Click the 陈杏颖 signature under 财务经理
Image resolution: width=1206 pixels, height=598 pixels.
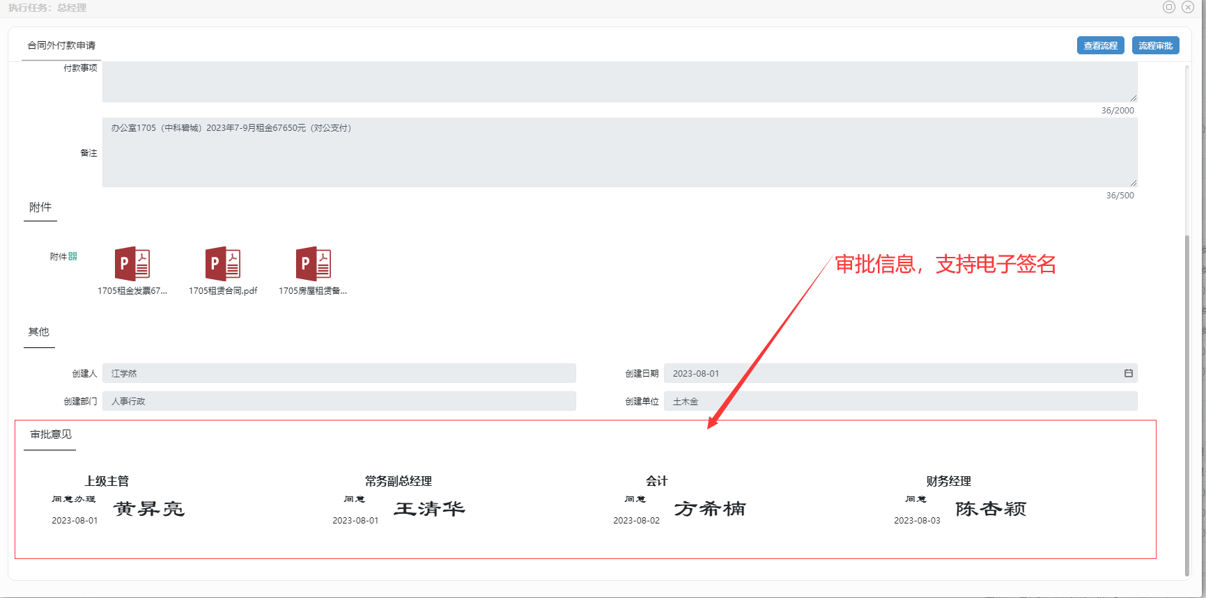click(991, 509)
